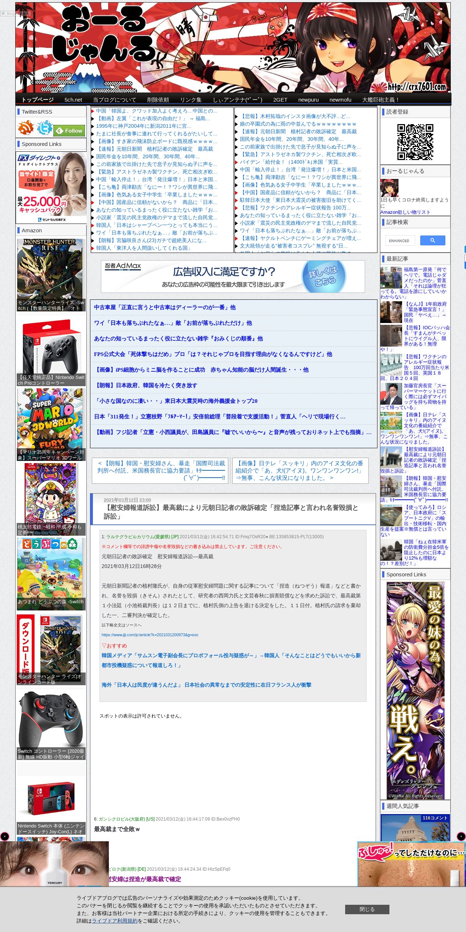
Task: Open 【なんJ】1年前政府 latest article link
Action: pos(425,312)
